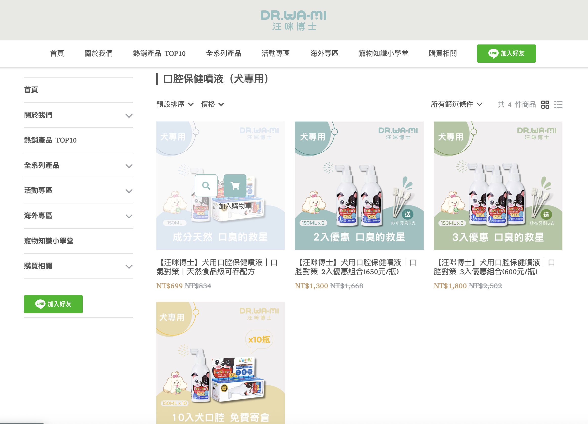Open 海外專區 in top navigation
This screenshot has width=588, height=424.
pos(324,54)
